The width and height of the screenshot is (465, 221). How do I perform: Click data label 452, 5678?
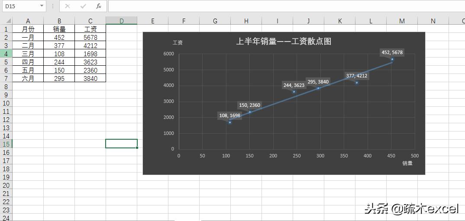pyautogui.click(x=392, y=52)
